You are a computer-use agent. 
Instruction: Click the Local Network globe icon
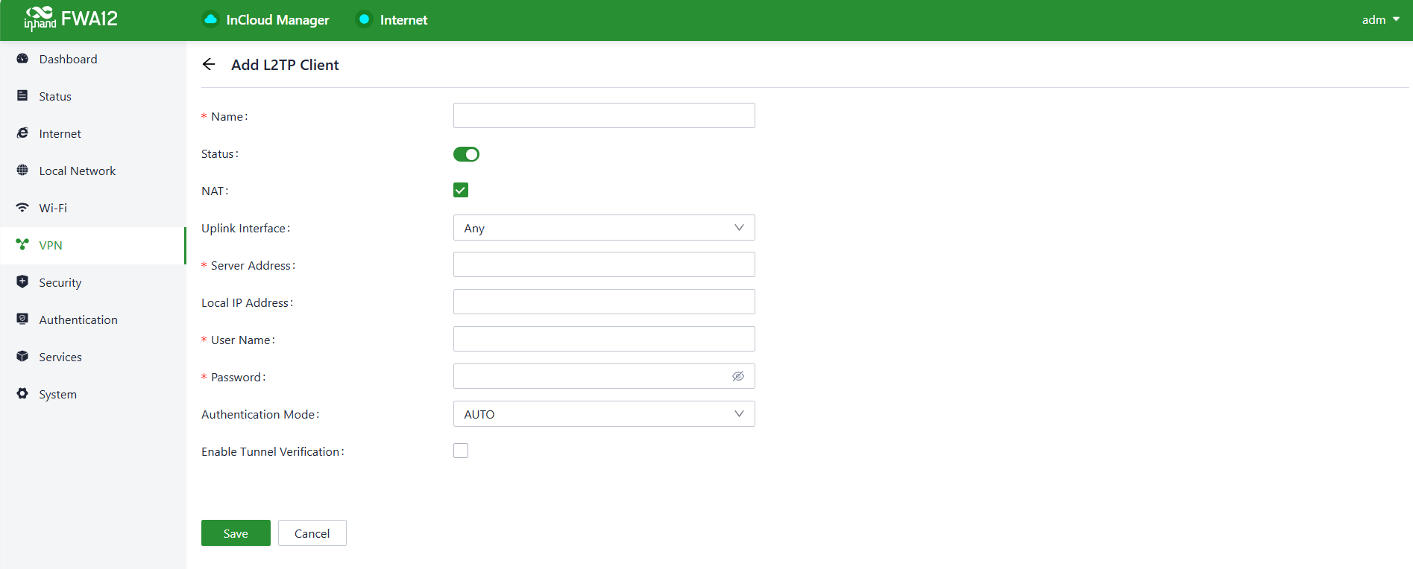point(22,171)
